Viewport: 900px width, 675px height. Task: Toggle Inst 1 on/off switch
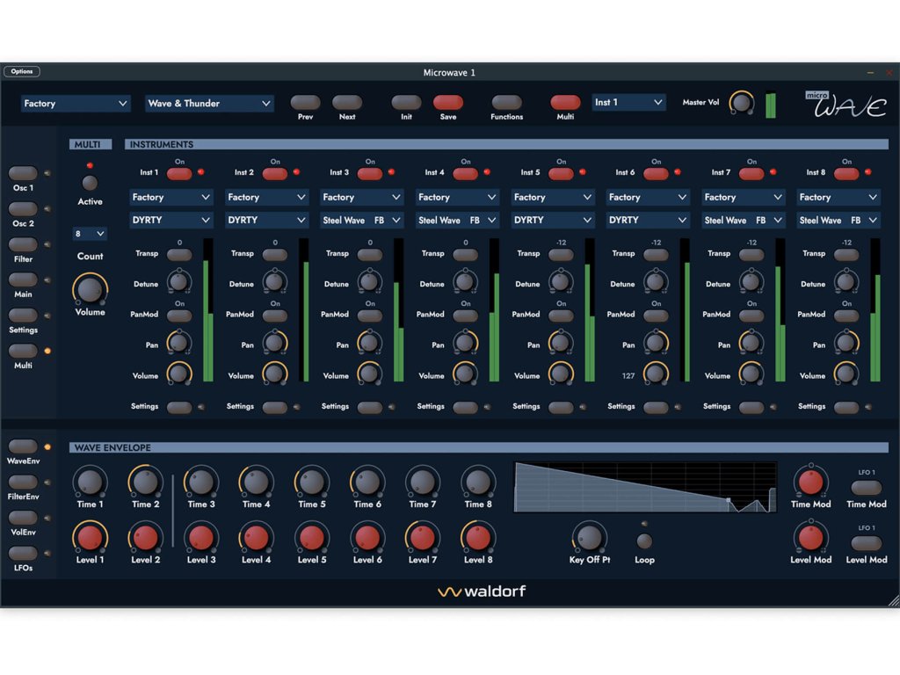point(179,173)
